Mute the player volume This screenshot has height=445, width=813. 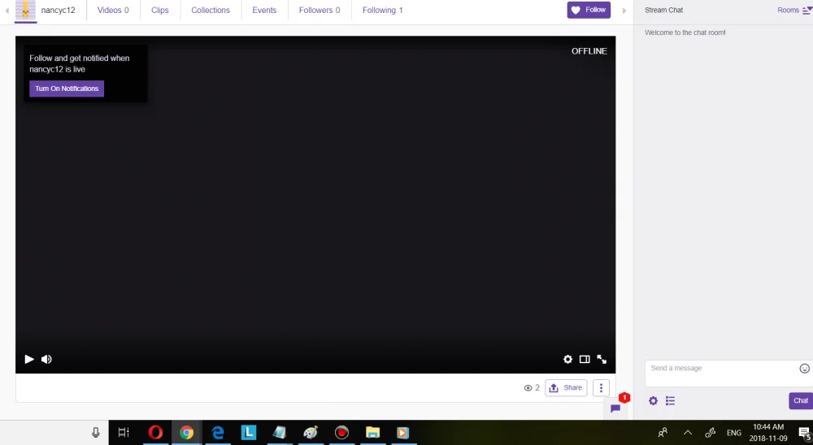46,359
